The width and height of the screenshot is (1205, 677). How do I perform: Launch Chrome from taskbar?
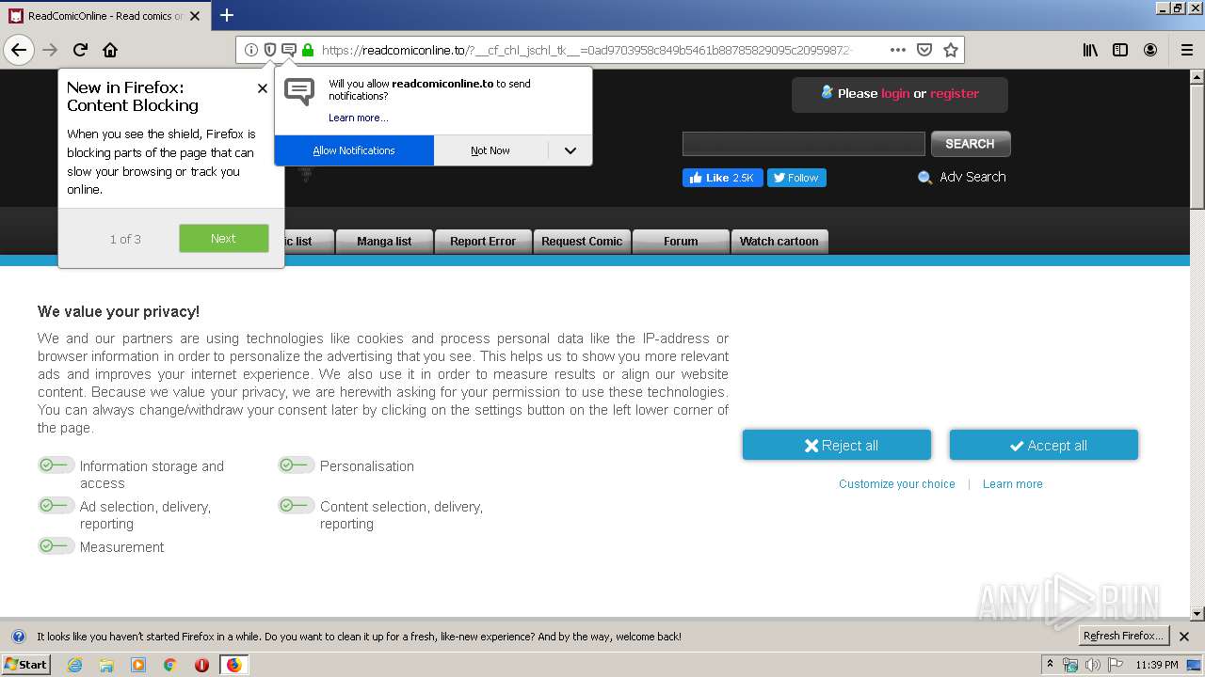[x=170, y=665]
